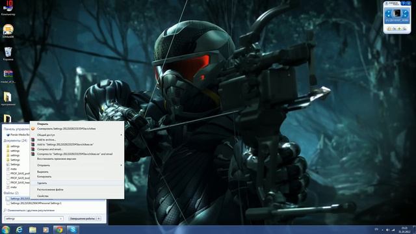
Task: Click the EN language indicator
Action: point(376,229)
